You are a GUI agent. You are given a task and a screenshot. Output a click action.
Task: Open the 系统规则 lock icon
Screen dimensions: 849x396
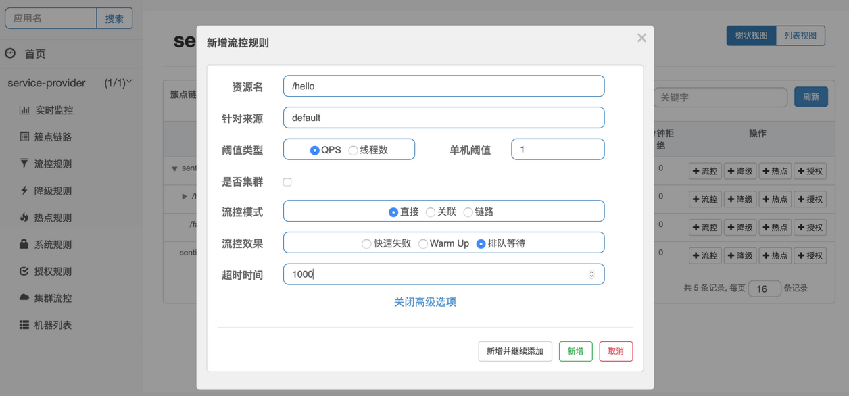[24, 244]
